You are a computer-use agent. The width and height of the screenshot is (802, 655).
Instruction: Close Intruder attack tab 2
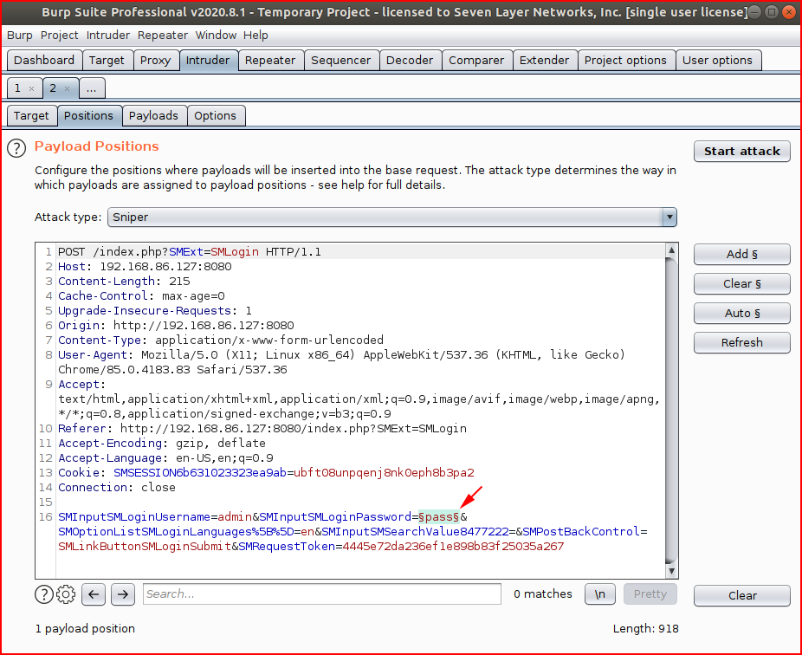[67, 88]
